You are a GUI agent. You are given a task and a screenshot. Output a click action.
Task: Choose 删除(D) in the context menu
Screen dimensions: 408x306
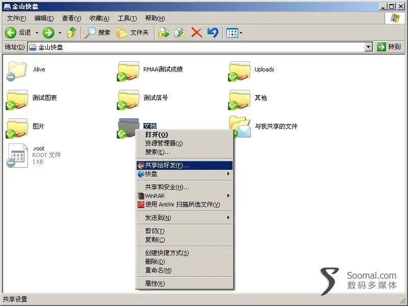[185, 262]
